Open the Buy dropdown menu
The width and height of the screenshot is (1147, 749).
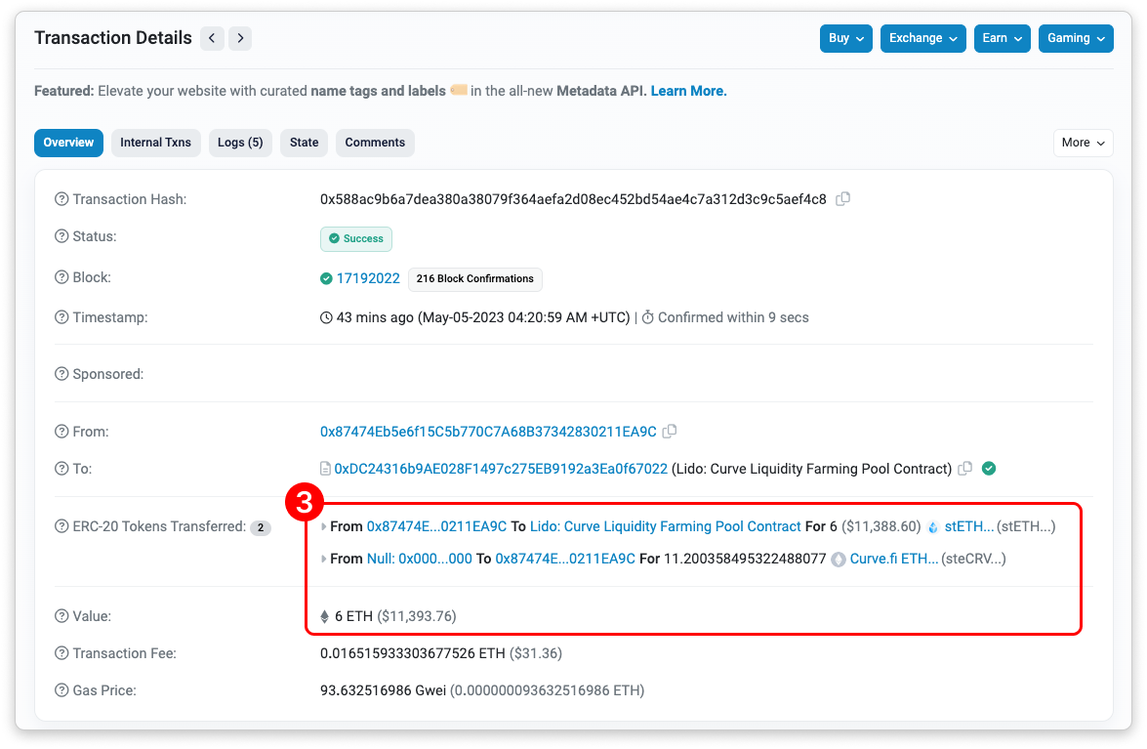click(x=845, y=38)
